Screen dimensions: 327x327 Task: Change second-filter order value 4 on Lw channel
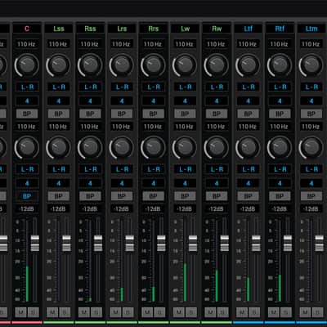click(x=185, y=183)
